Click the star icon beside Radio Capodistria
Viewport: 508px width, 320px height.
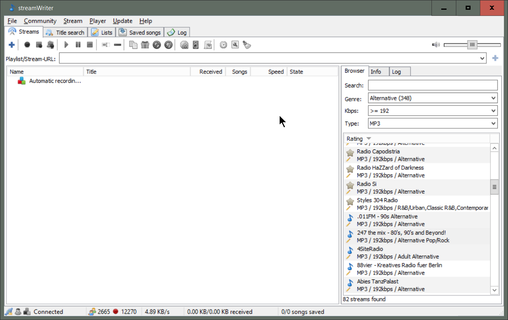tap(350, 153)
